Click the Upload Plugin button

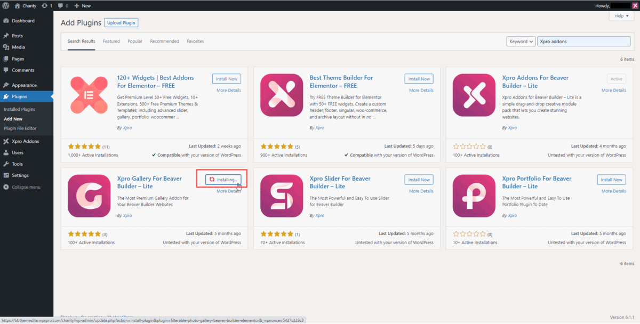pyautogui.click(x=121, y=23)
